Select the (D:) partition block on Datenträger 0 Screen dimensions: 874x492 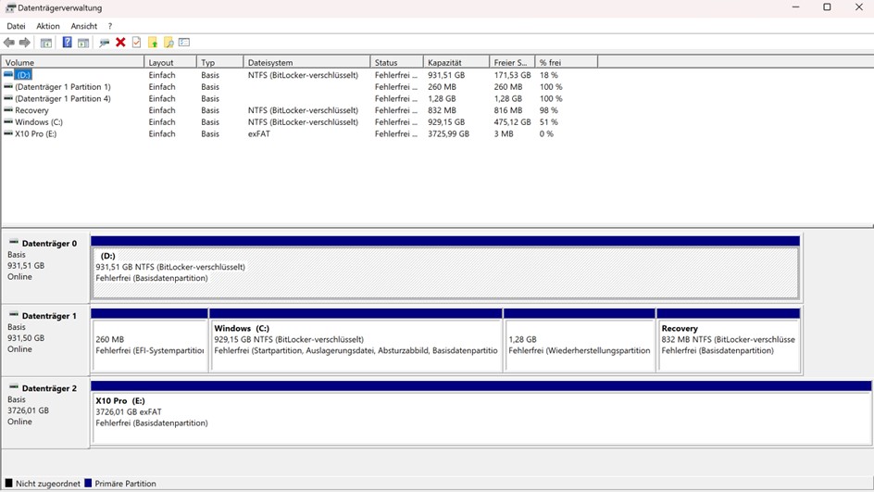pyautogui.click(x=445, y=272)
